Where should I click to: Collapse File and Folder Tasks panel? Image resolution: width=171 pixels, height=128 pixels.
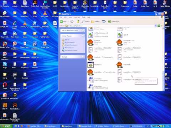coord(83,31)
